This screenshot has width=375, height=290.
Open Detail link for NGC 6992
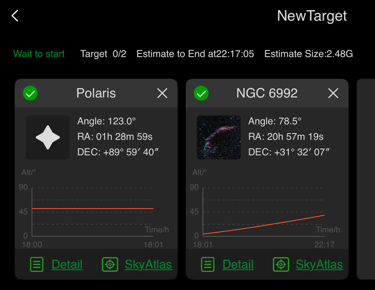238,264
